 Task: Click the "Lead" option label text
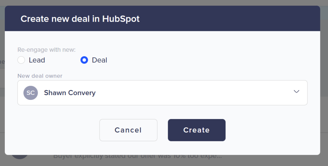pyautogui.click(x=37, y=60)
